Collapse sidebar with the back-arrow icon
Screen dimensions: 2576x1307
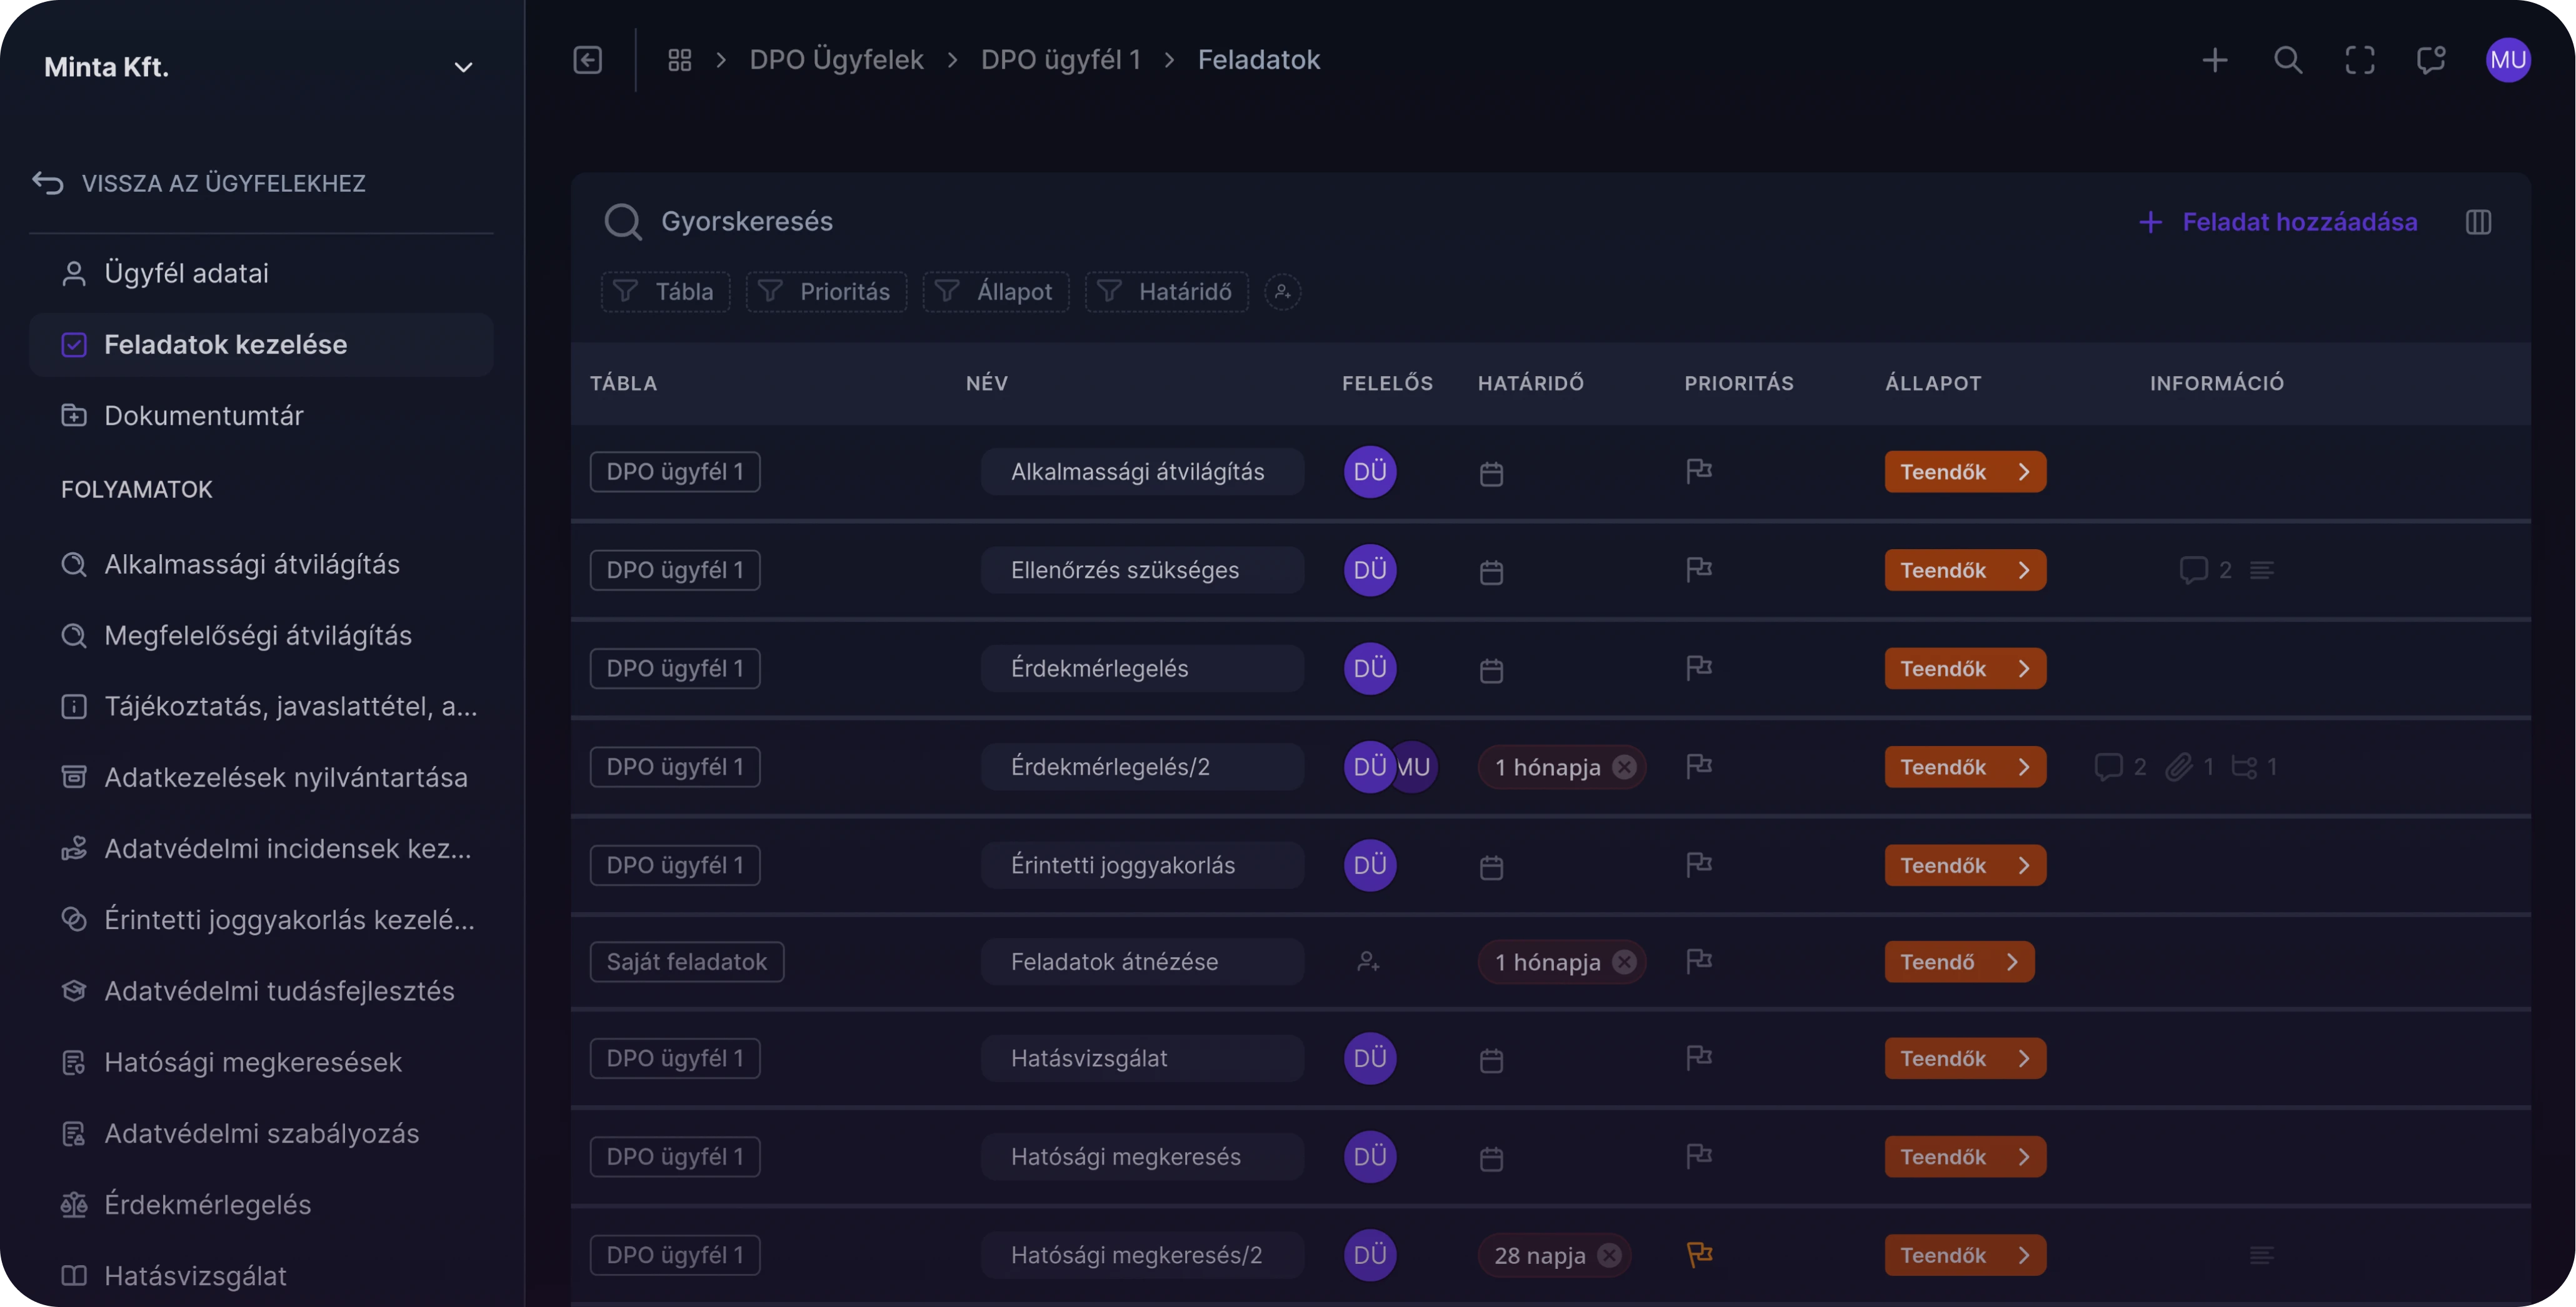588,60
